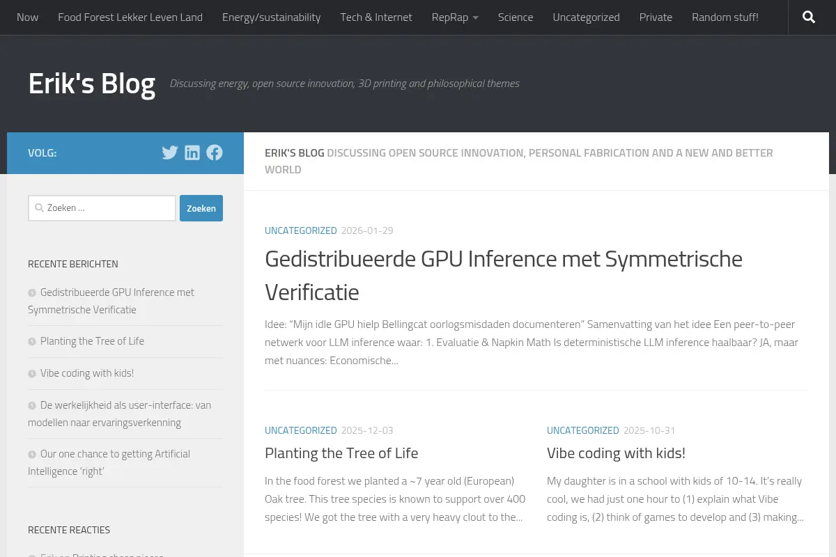Open Vibe coding with kids! post title
The width and height of the screenshot is (836, 557).
pos(616,453)
